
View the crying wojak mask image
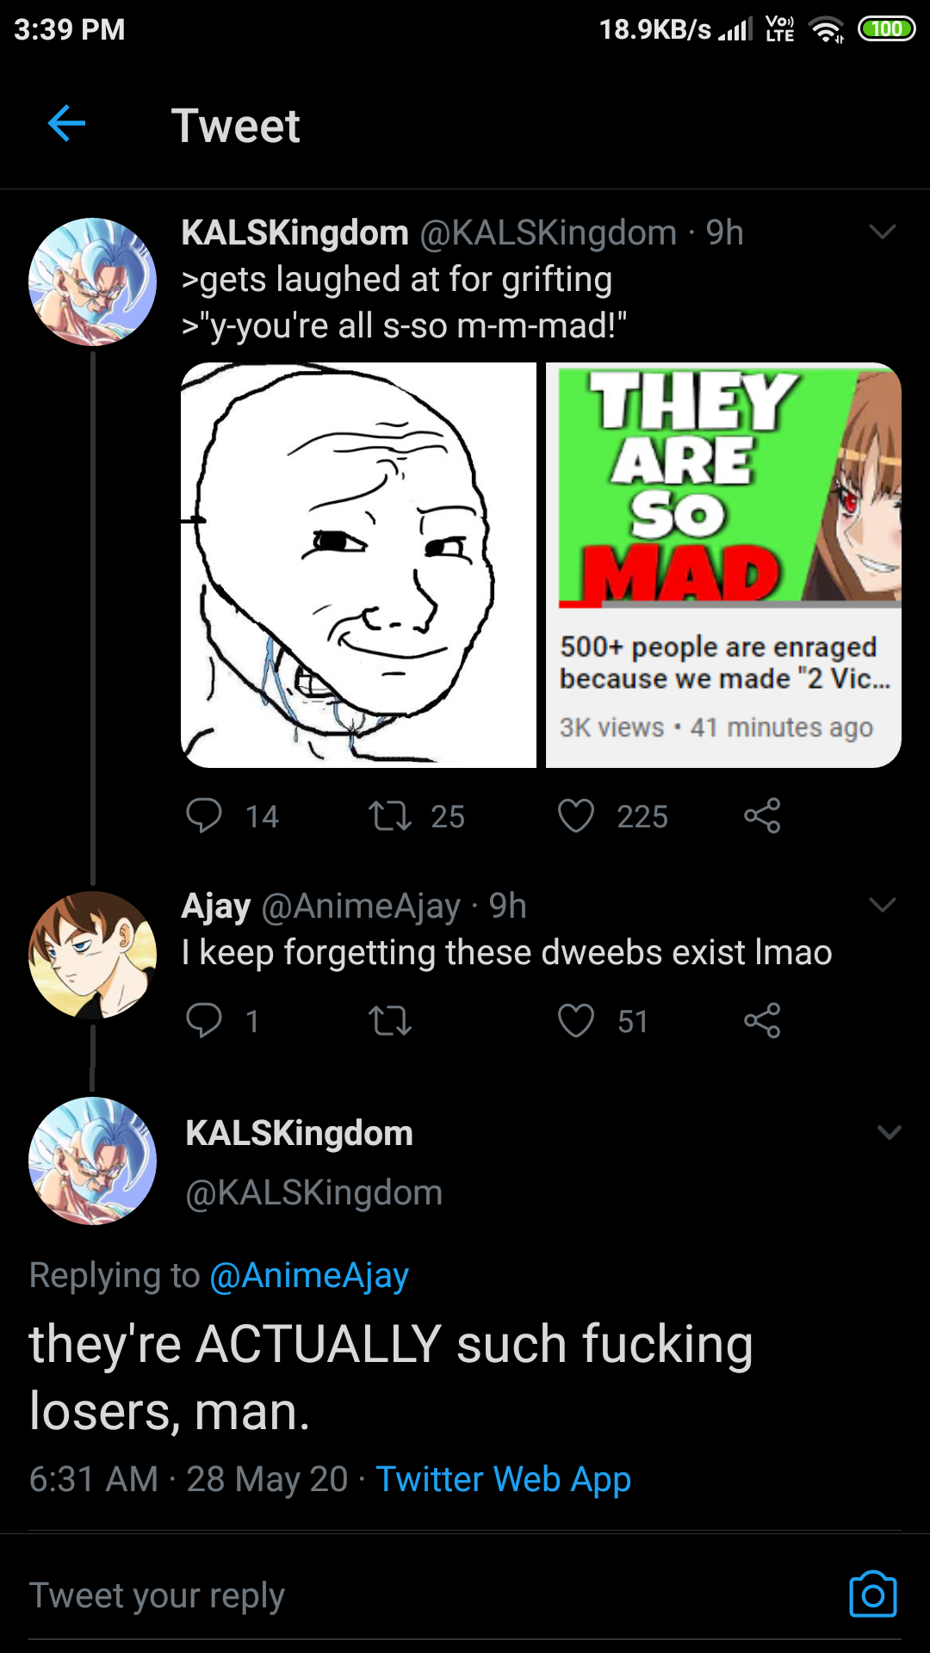pyautogui.click(x=358, y=565)
